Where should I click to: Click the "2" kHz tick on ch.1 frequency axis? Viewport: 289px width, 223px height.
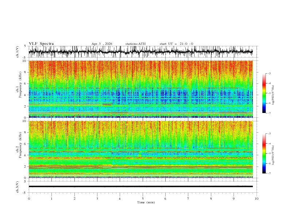26,106
